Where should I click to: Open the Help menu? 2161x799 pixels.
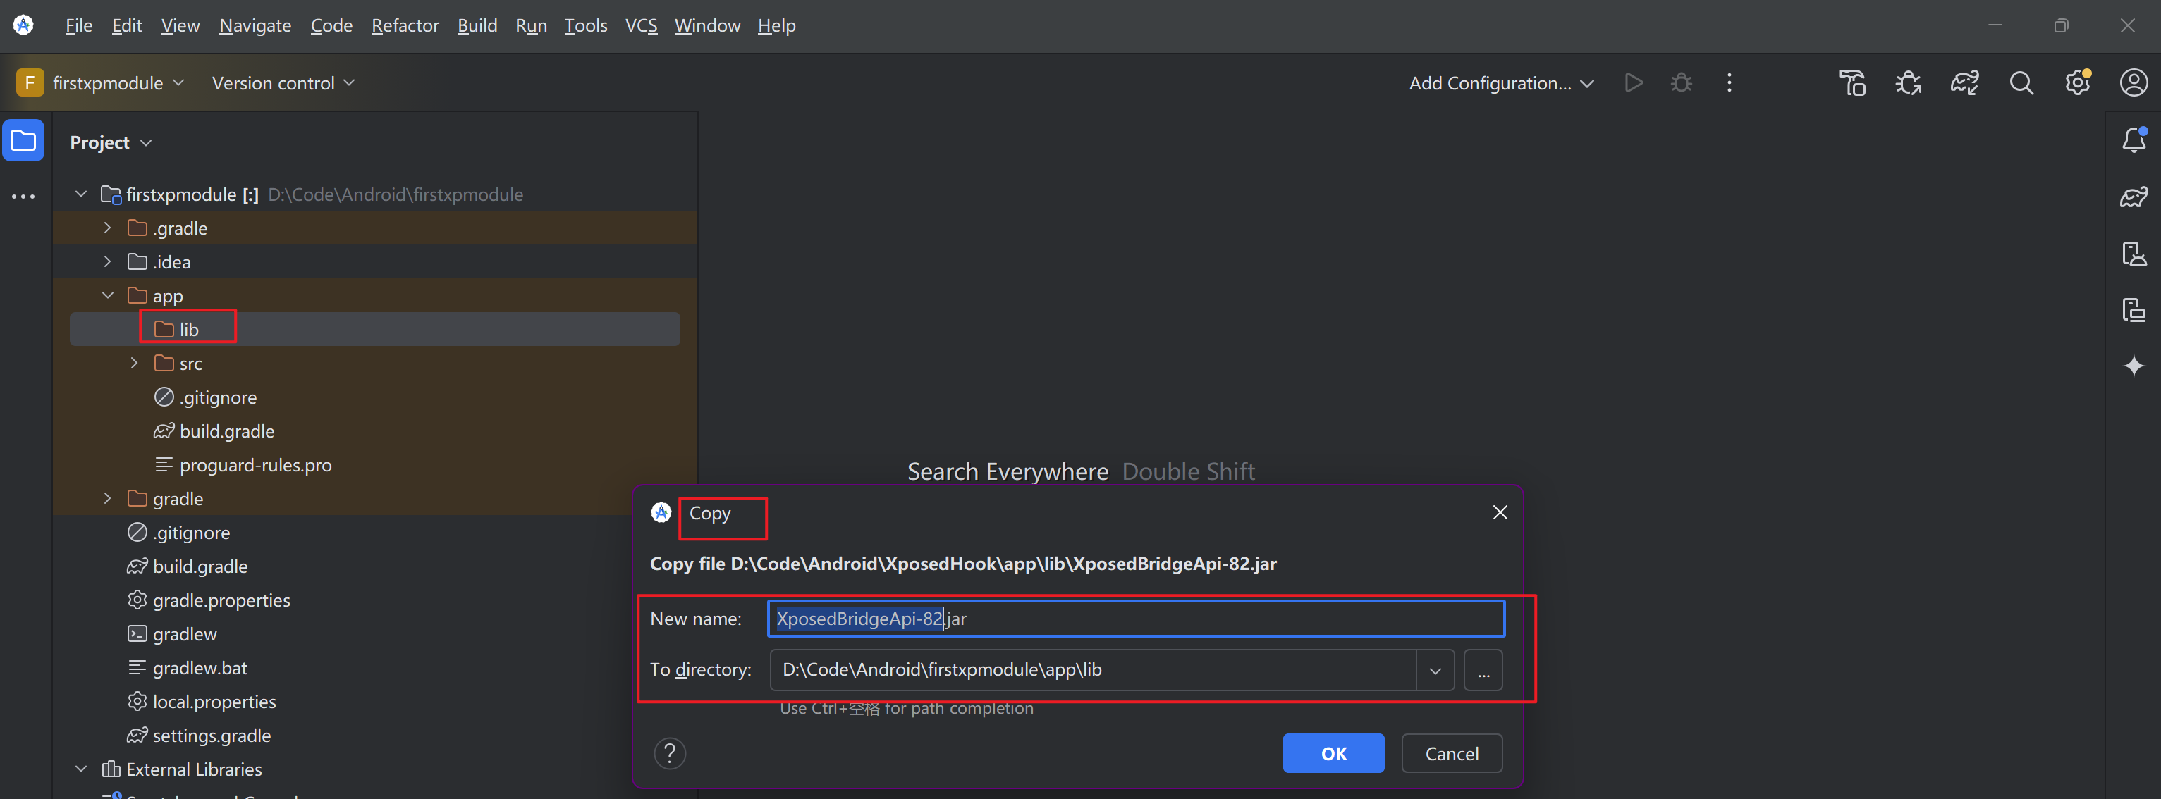coord(777,26)
